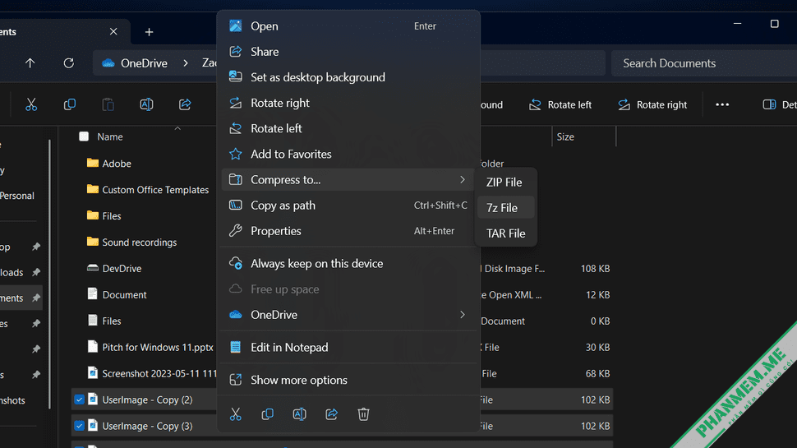Select ZIP File in the submenu

coord(506,182)
